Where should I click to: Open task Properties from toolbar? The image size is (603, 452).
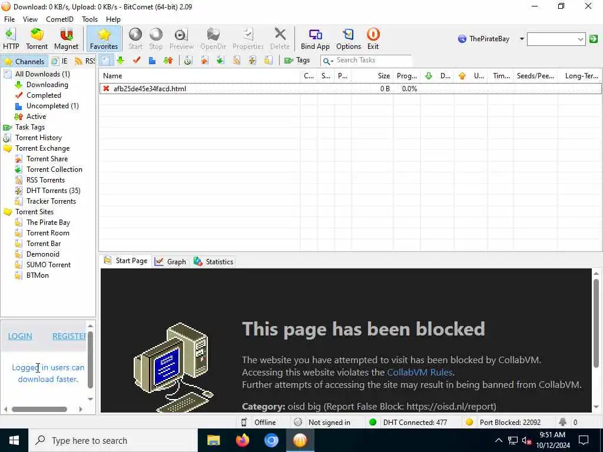(x=248, y=39)
